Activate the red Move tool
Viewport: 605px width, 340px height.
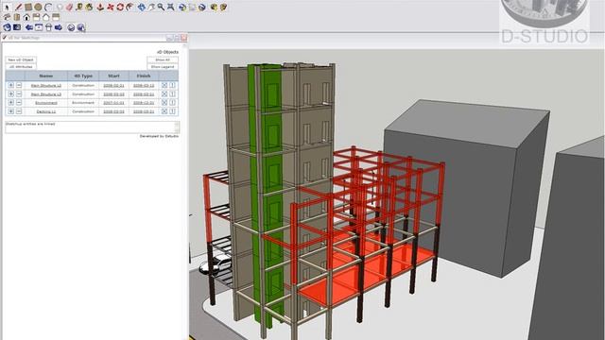pos(111,7)
